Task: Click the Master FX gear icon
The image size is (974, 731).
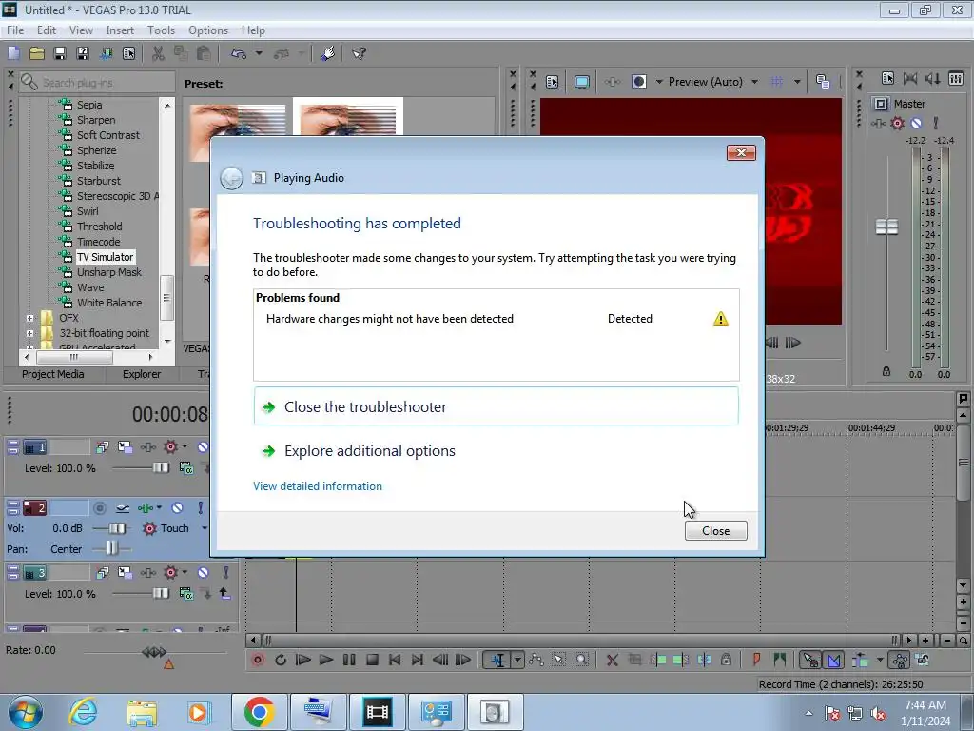Action: [898, 123]
